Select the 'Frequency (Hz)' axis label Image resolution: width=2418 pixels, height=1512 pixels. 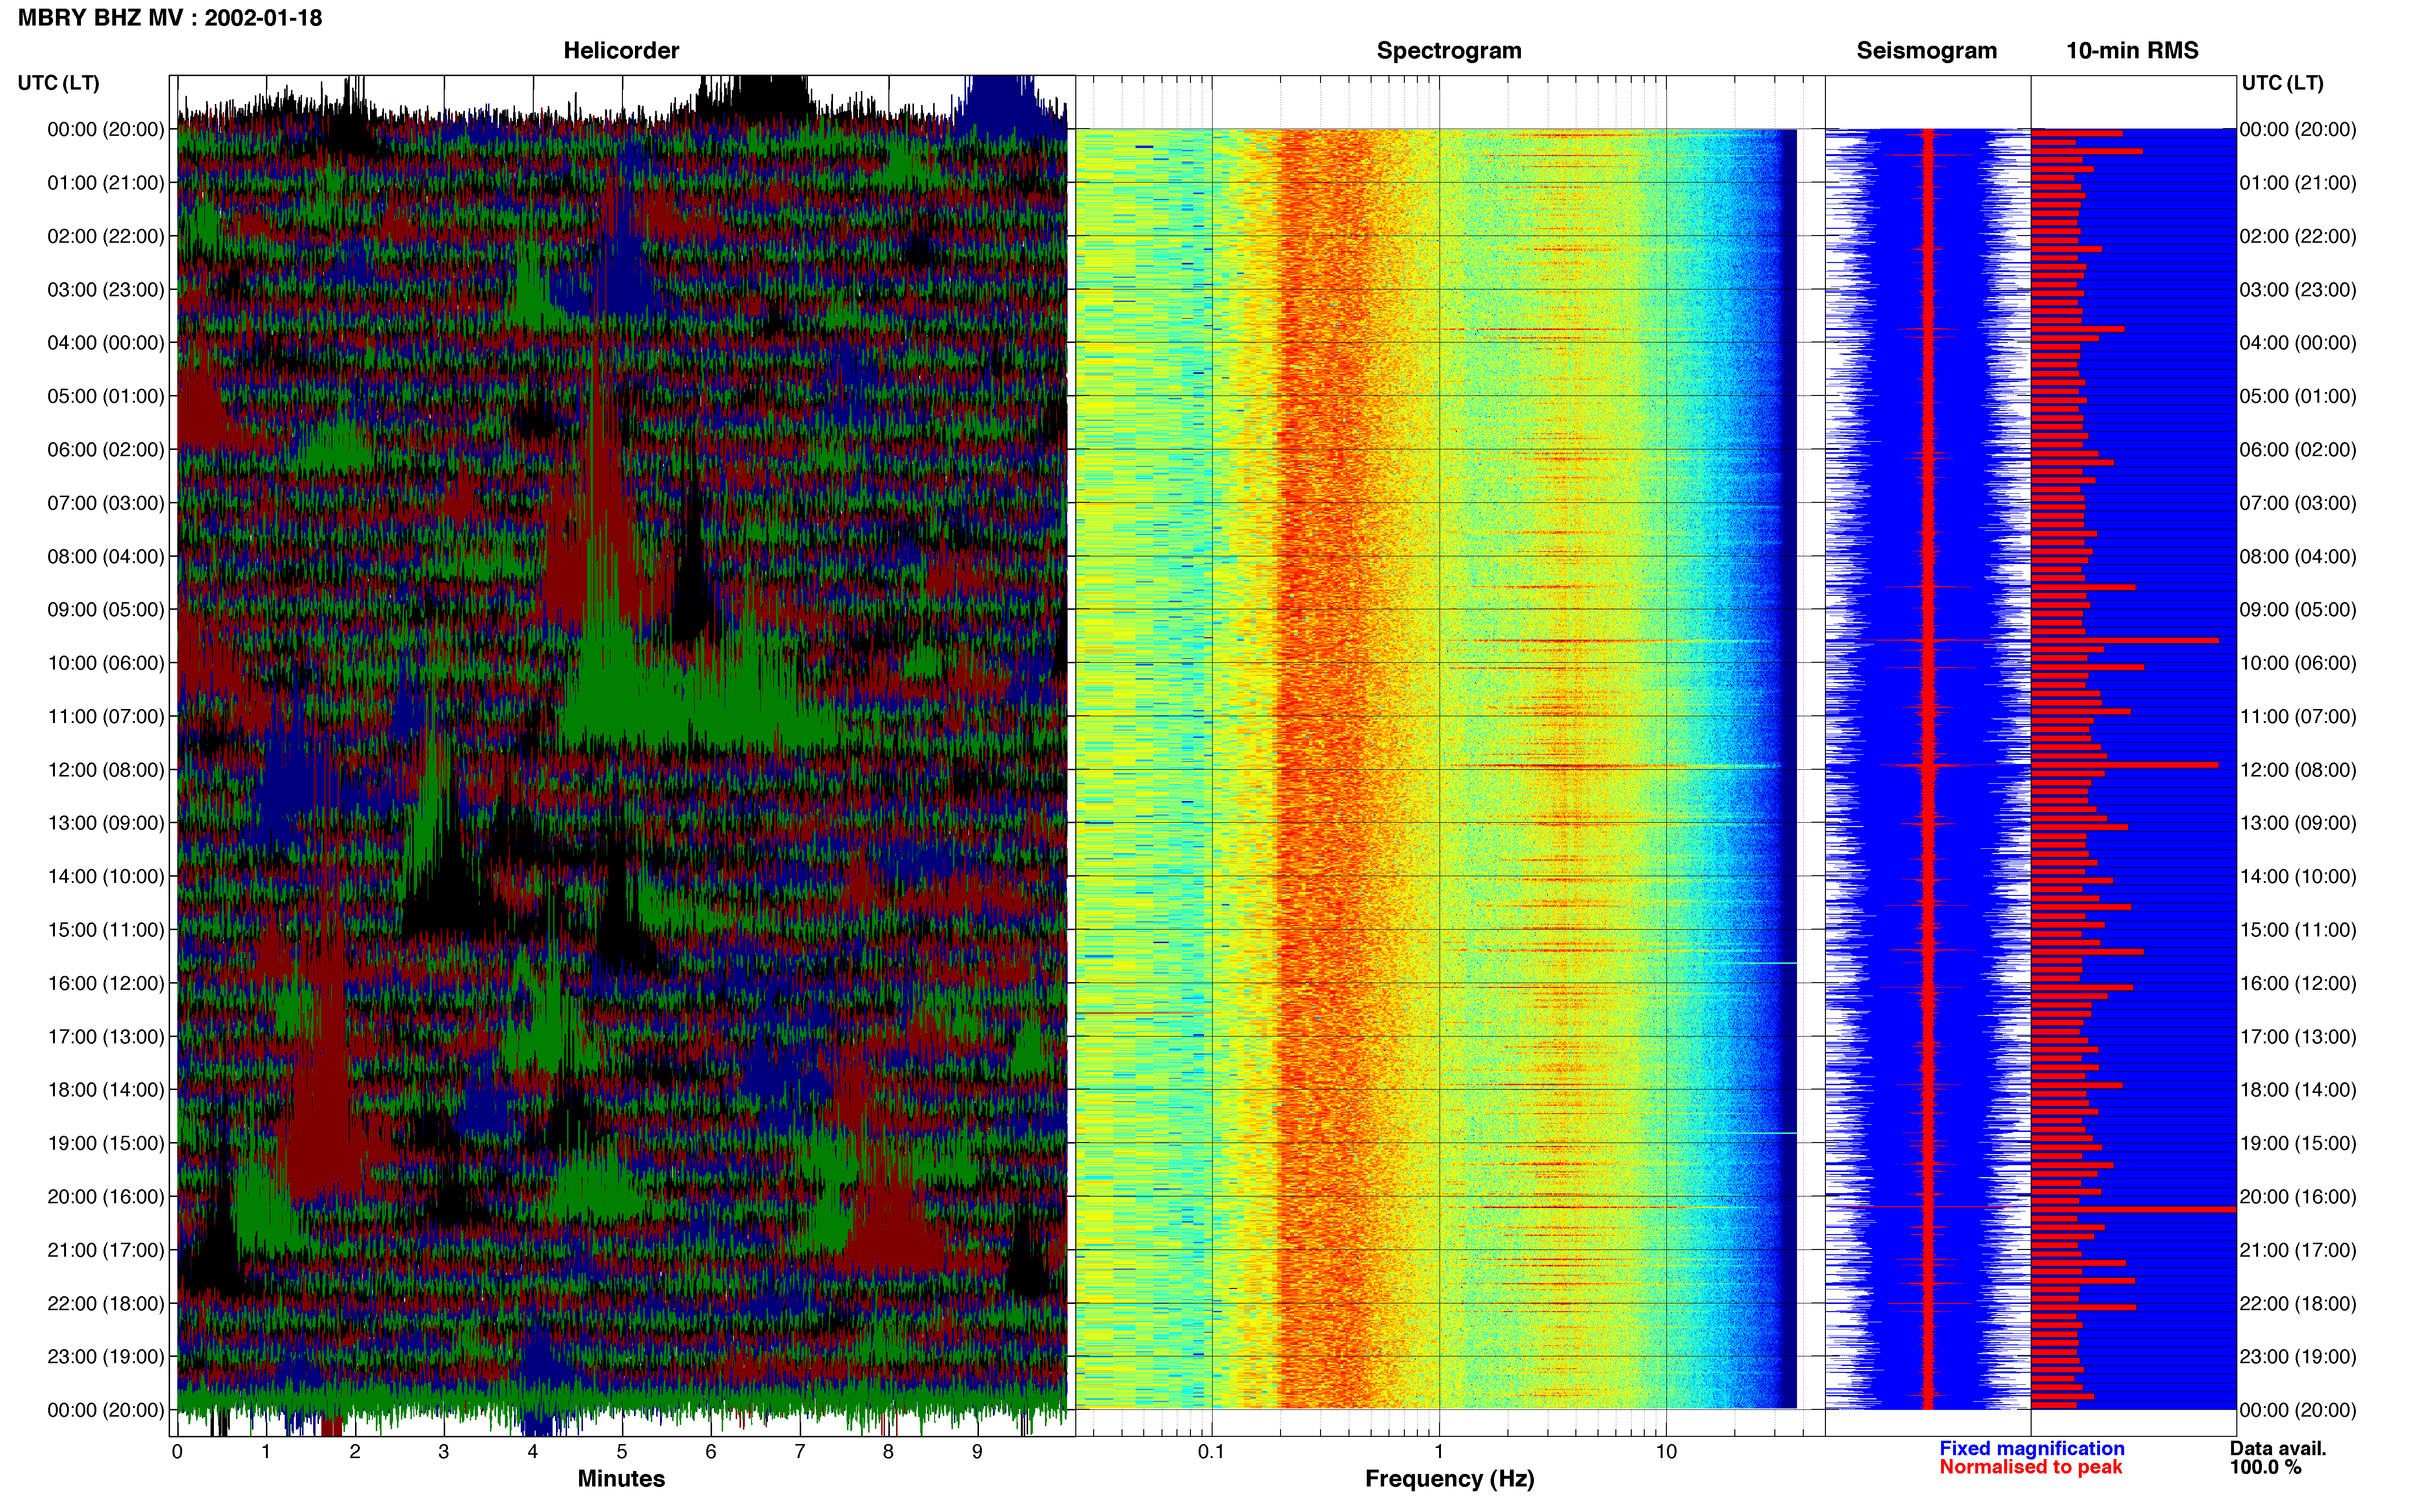[x=1449, y=1479]
